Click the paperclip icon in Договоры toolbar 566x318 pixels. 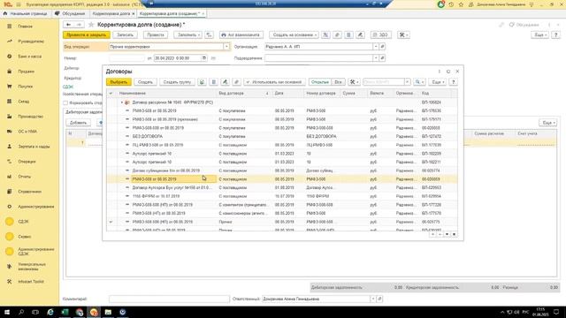(236, 82)
